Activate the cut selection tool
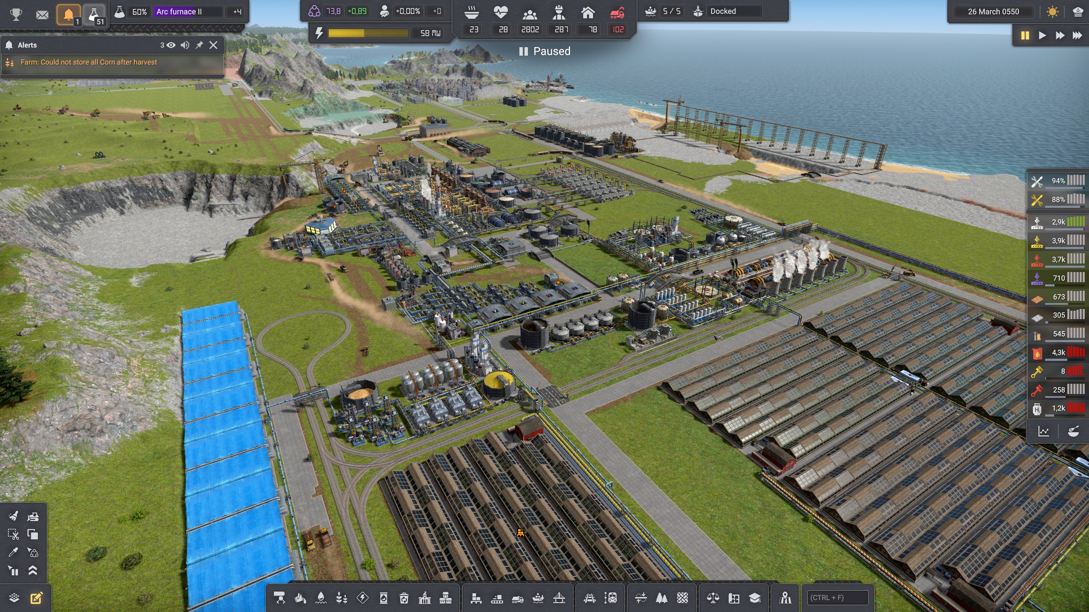This screenshot has width=1089, height=612. (x=13, y=534)
